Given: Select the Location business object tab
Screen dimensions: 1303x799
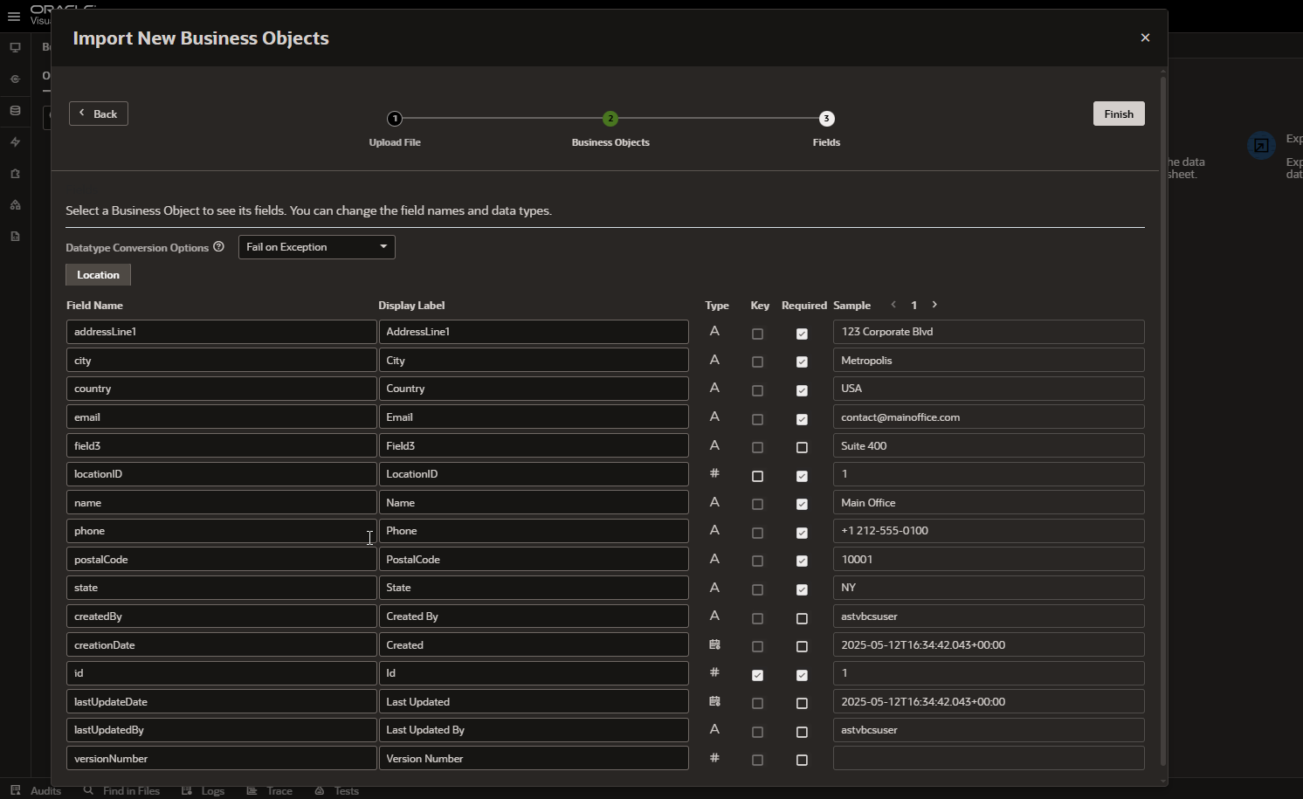Looking at the screenshot, I should [x=98, y=275].
